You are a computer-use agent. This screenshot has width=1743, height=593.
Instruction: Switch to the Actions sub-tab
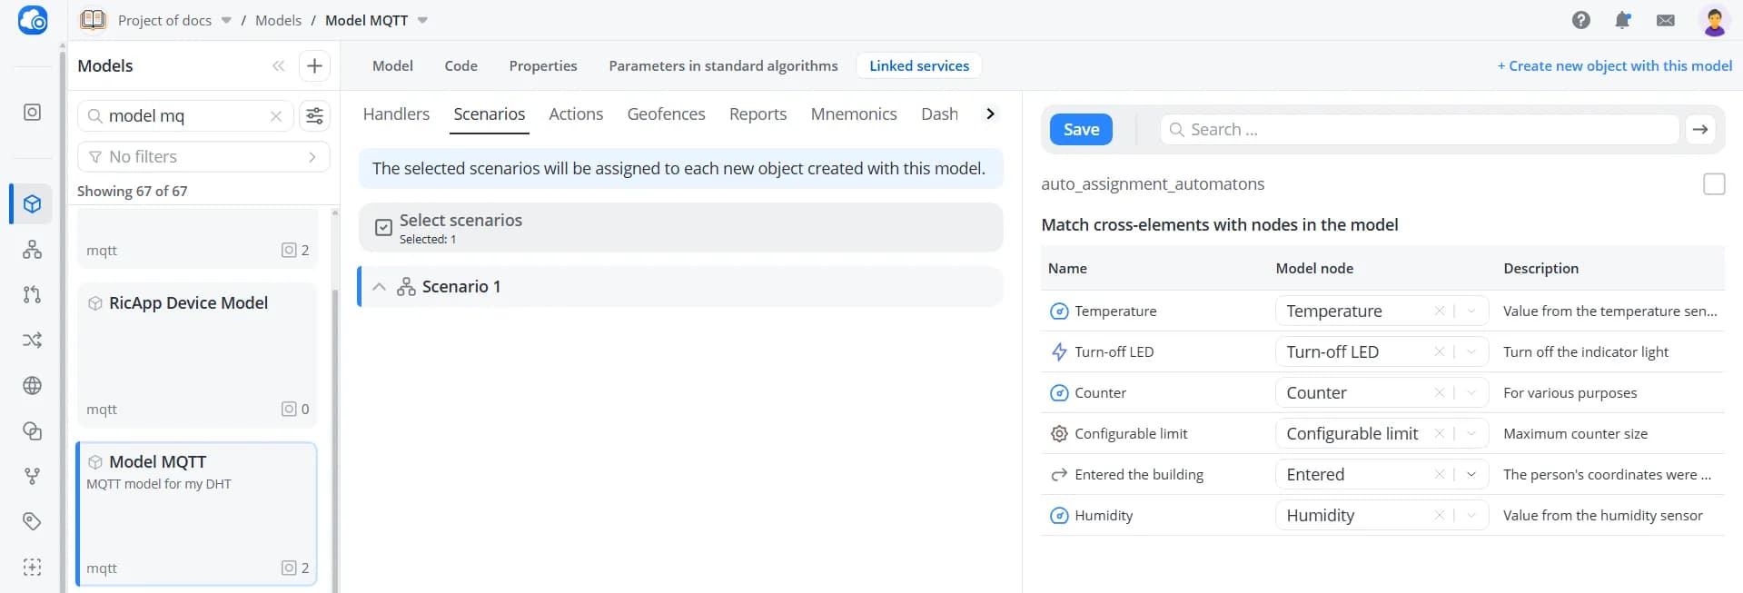click(x=576, y=114)
